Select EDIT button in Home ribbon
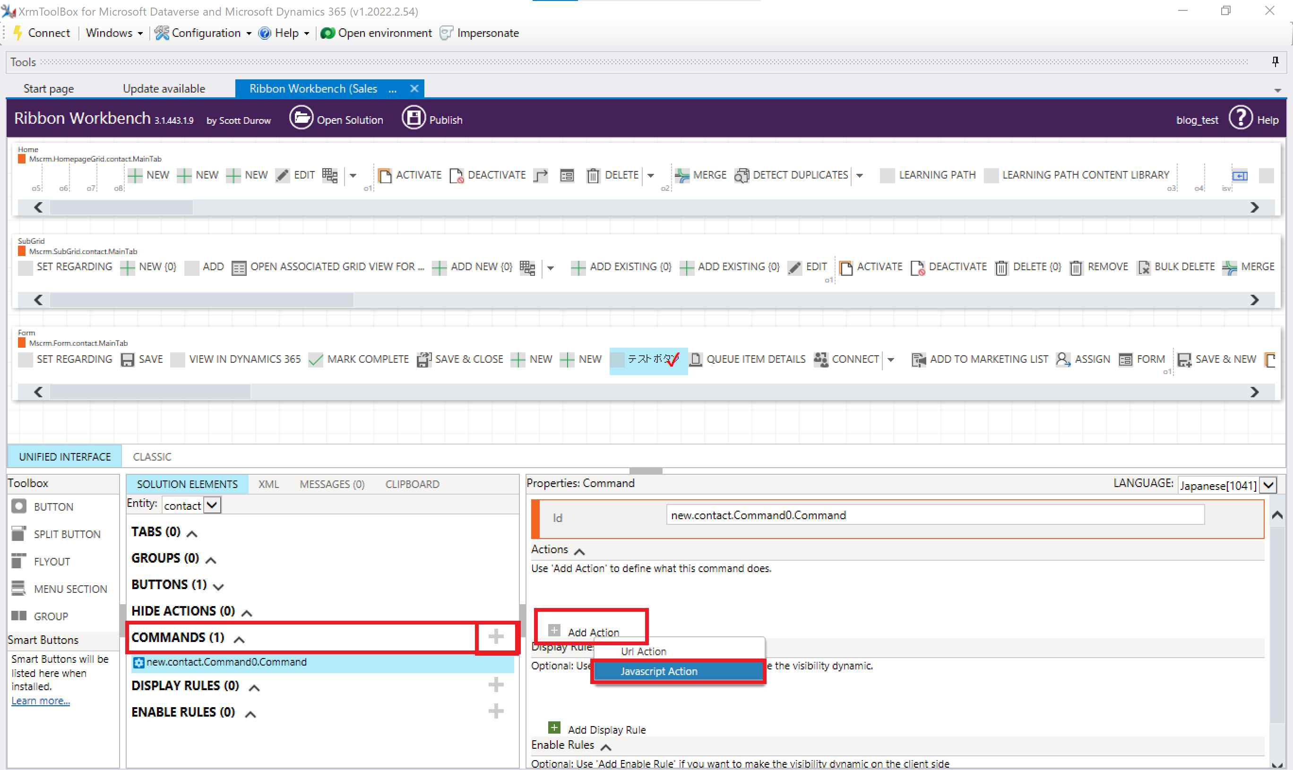Viewport: 1293px width, 770px height. point(295,175)
